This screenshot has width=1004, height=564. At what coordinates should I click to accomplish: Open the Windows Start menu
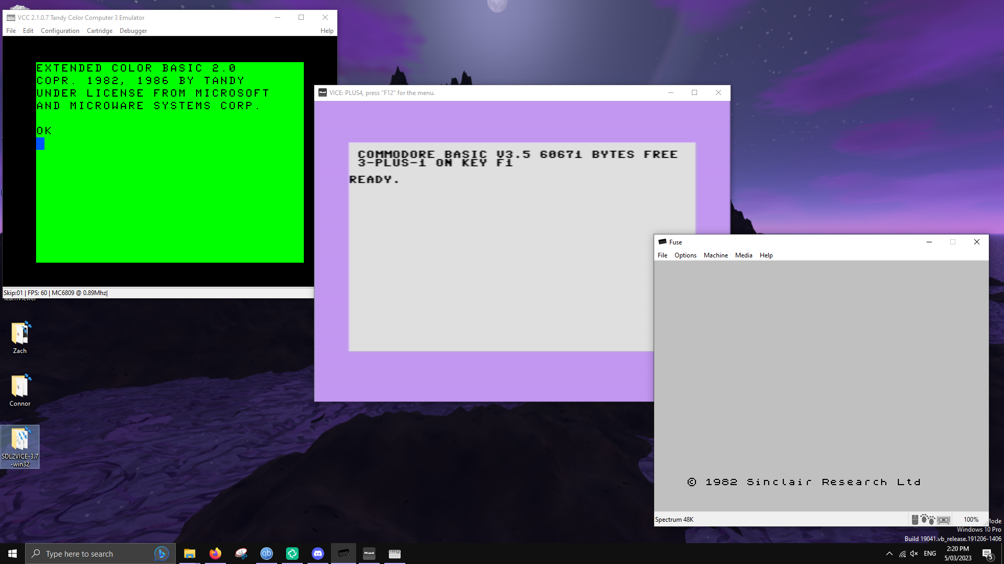[x=13, y=554]
